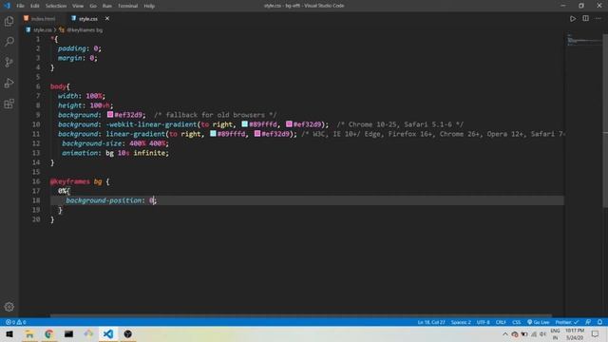Open the Windows action center
Screen dimensions: 608x342
pos(595,333)
